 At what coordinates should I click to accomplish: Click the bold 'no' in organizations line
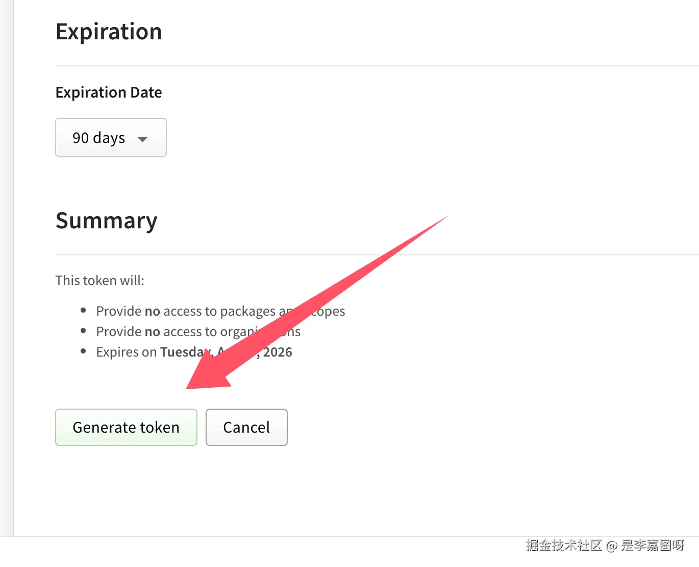[x=153, y=332]
